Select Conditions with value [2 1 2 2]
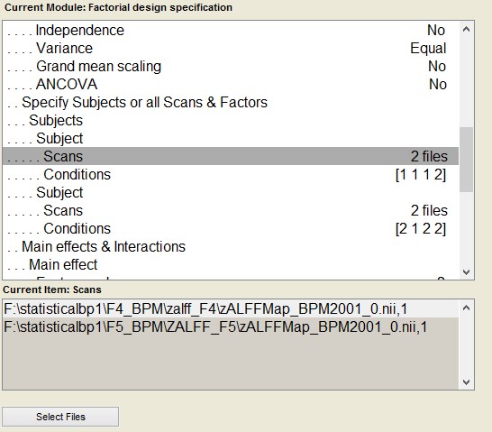The width and height of the screenshot is (492, 432). point(231,228)
